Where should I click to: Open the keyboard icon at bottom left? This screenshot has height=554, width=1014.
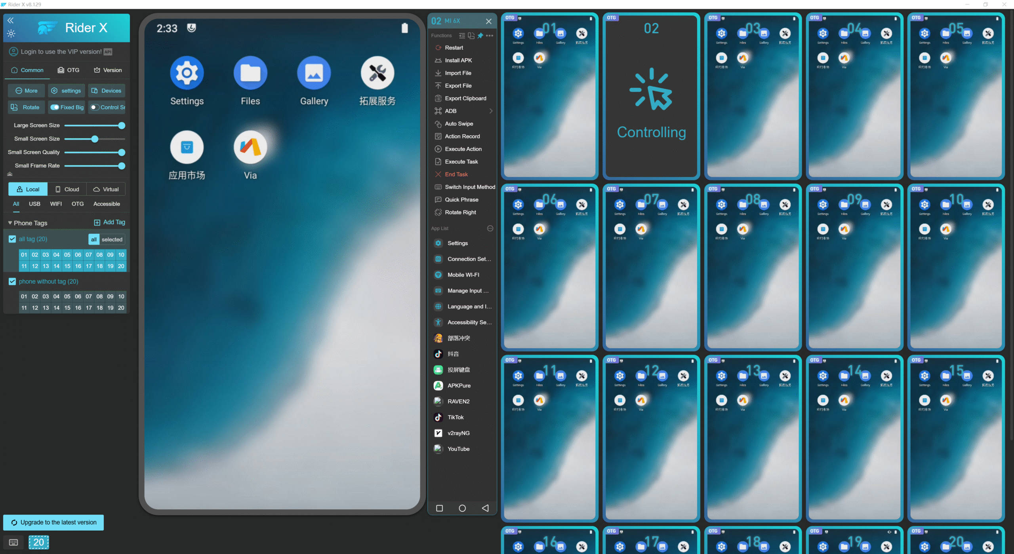(x=13, y=543)
